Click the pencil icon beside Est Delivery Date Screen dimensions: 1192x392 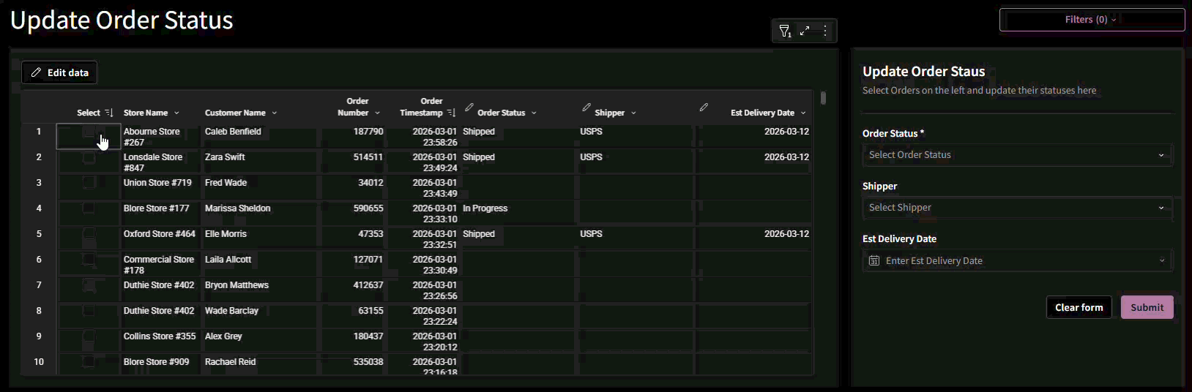coord(704,108)
